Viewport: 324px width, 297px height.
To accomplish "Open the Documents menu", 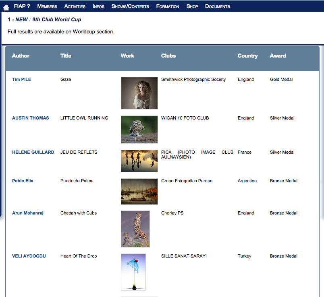I will tap(218, 6).
